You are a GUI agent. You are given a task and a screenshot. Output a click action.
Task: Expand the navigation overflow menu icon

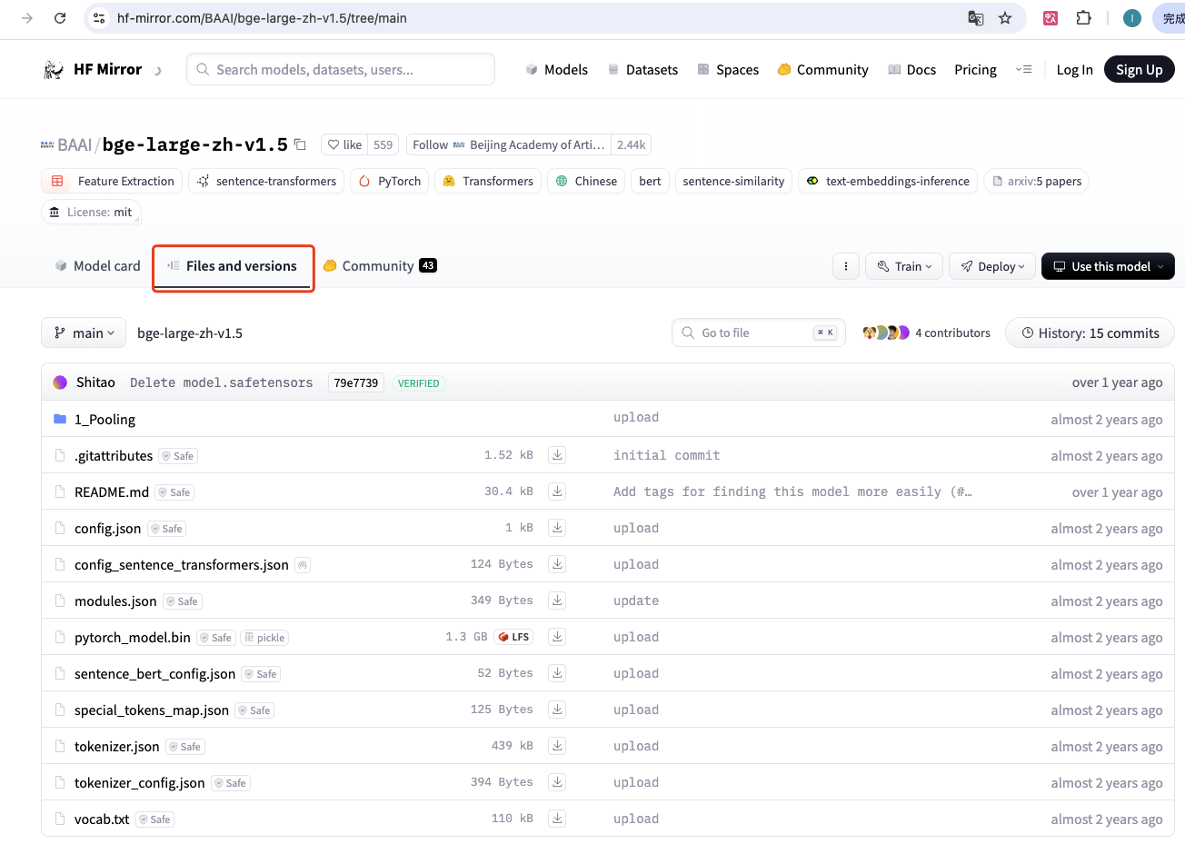1024,69
